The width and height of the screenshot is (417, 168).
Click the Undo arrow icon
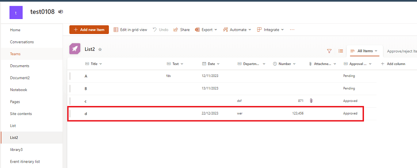[x=155, y=29]
